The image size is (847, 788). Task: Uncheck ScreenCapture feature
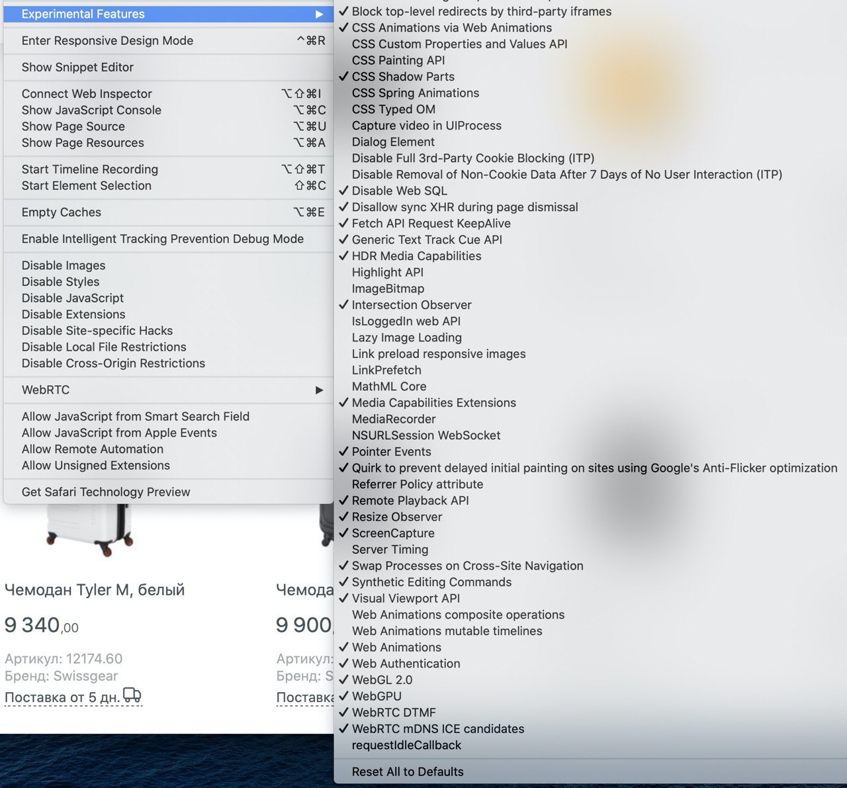click(x=590, y=533)
